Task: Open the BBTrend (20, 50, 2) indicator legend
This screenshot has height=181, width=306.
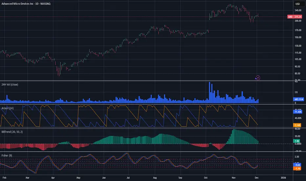Action: (12, 132)
